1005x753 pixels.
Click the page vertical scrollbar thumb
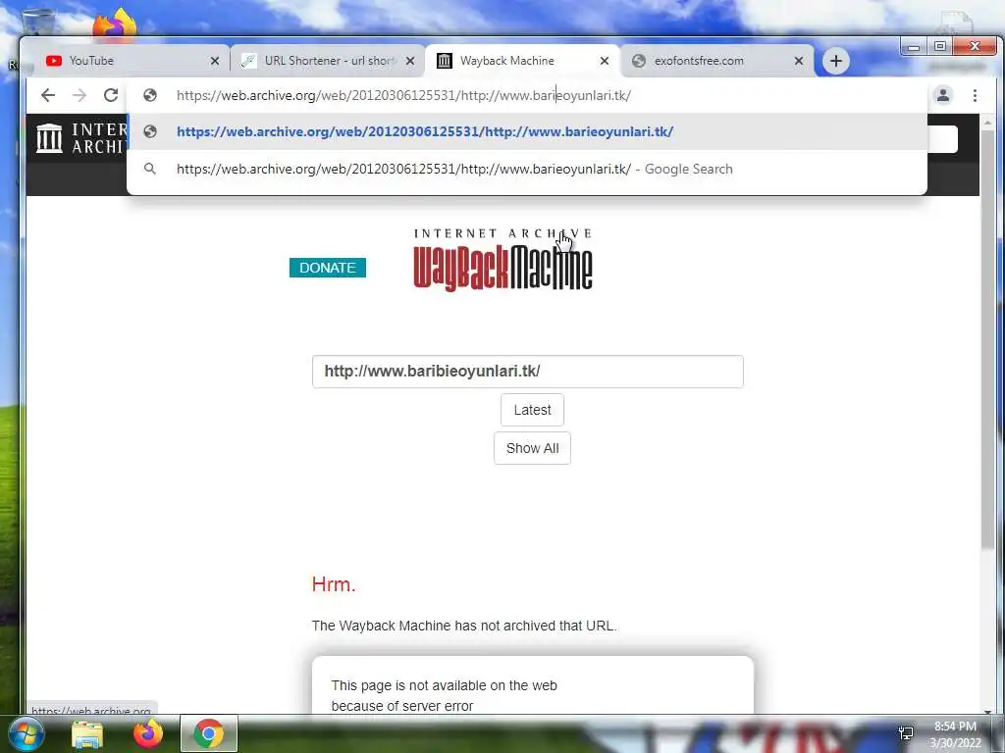987,339
